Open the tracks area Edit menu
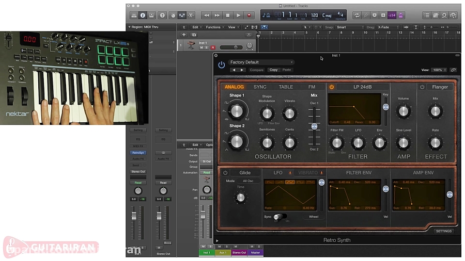The height and width of the screenshot is (261, 465). [x=197, y=27]
